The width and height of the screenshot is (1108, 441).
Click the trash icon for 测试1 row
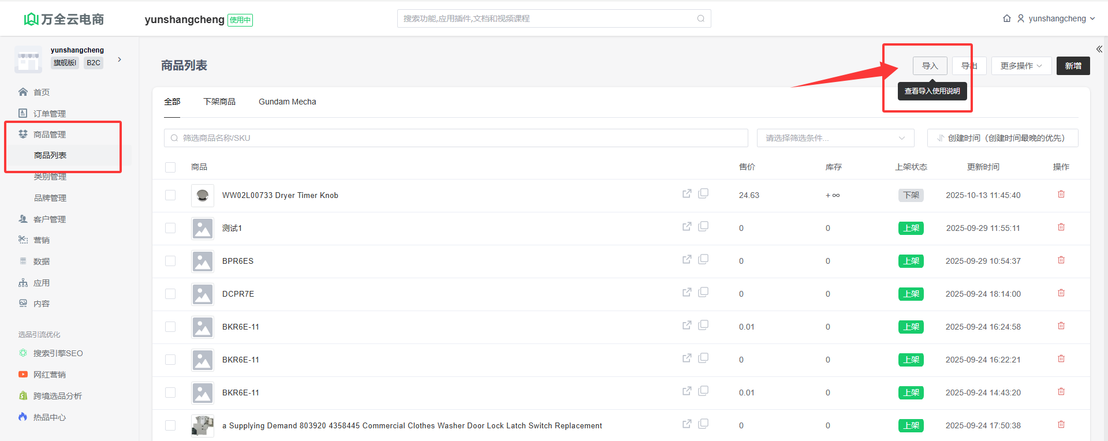point(1061,227)
